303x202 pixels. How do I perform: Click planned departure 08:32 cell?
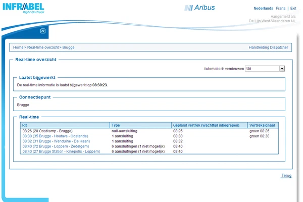pos(178,141)
